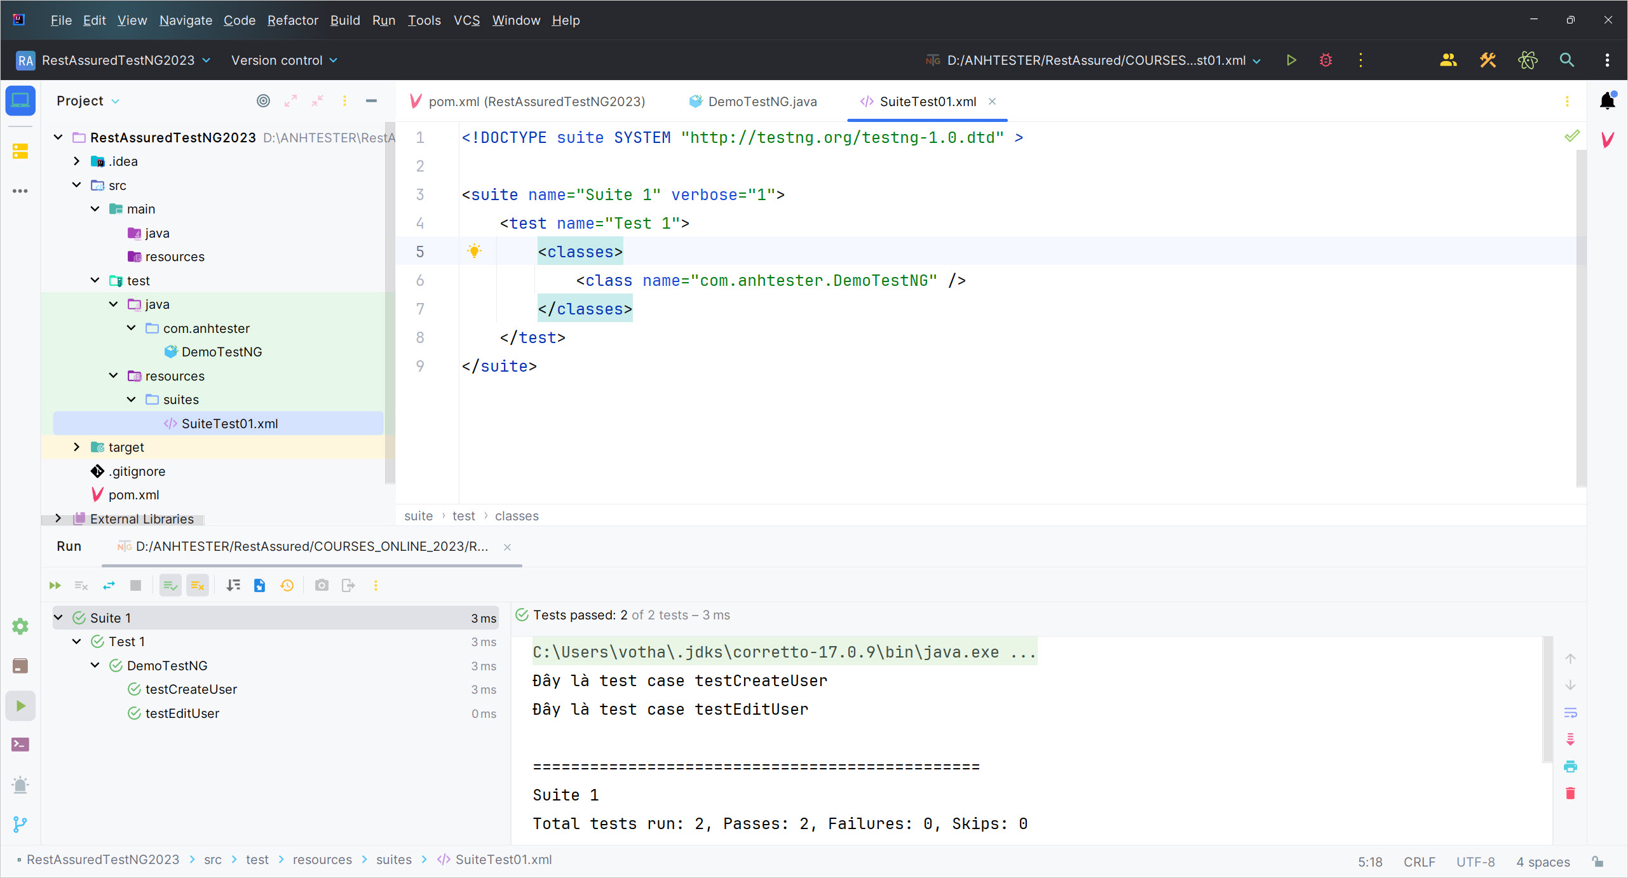
Task: Open the Refactor menu
Action: point(292,20)
